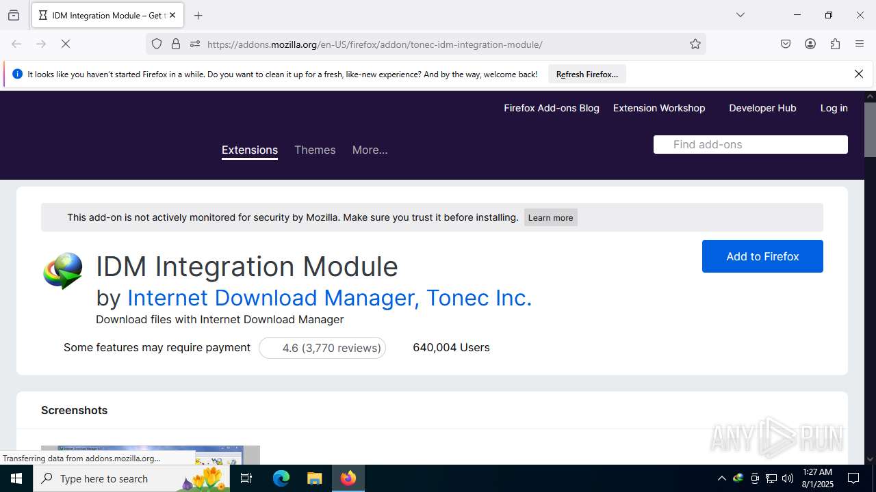The width and height of the screenshot is (876, 492).
Task: Close the IDM Integration Module tab
Action: [172, 15]
